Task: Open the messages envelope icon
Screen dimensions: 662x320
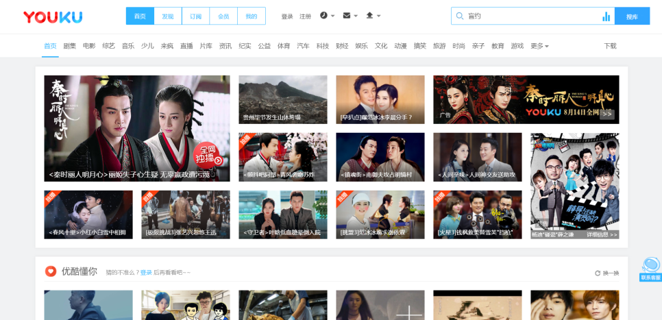Action: pos(347,16)
